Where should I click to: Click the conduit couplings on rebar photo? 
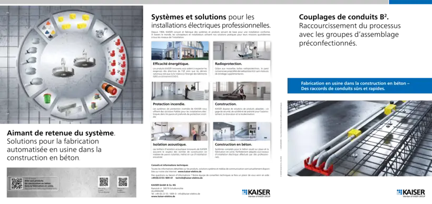point(360,138)
